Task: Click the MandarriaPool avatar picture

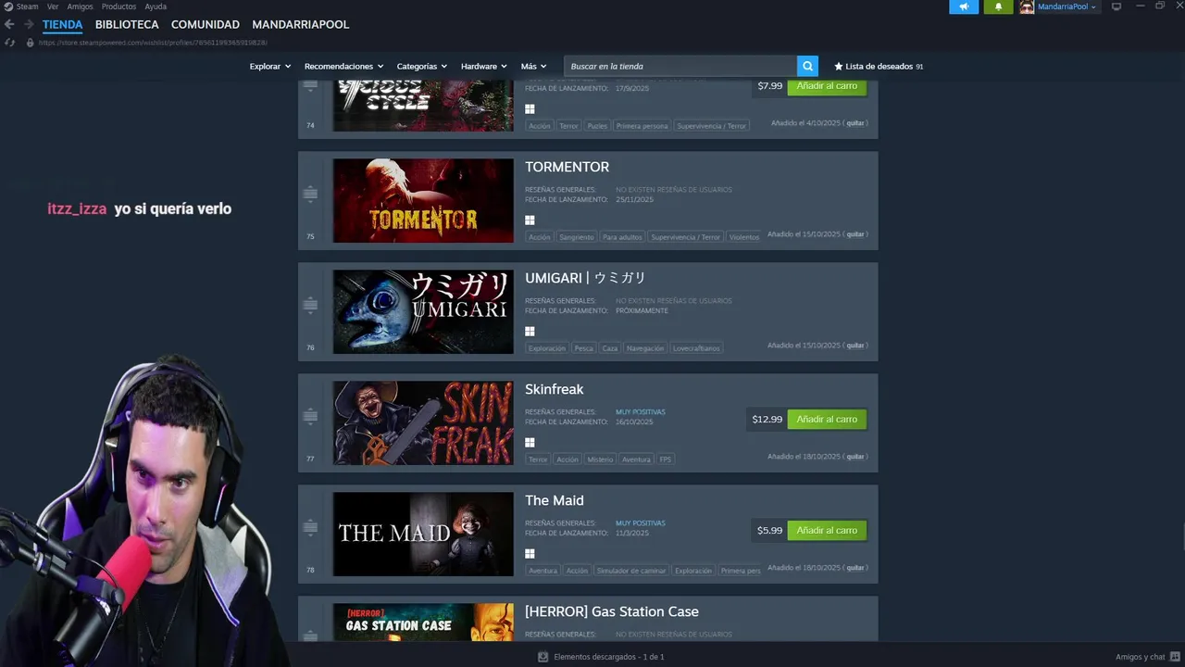Action: point(1027,6)
